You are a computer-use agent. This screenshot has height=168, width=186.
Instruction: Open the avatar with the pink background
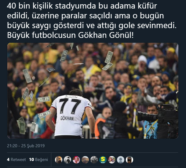(76, 160)
